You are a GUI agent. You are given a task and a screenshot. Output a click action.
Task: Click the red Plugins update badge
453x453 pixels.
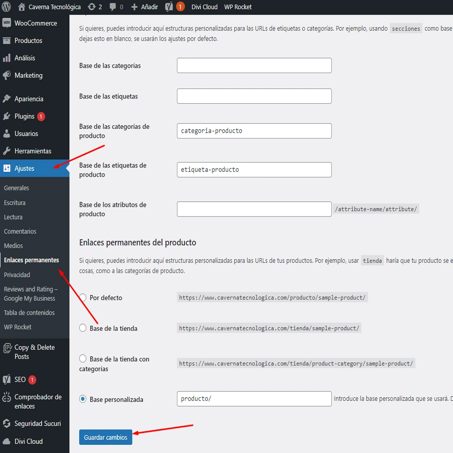[41, 116]
